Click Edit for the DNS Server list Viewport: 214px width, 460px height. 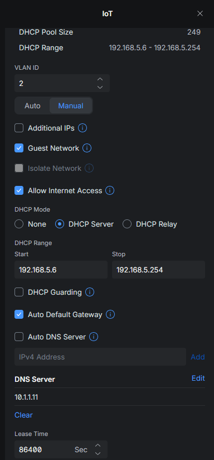click(x=198, y=378)
